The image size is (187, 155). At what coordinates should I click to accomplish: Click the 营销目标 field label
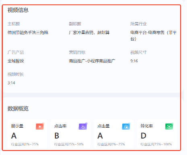[x=77, y=52]
